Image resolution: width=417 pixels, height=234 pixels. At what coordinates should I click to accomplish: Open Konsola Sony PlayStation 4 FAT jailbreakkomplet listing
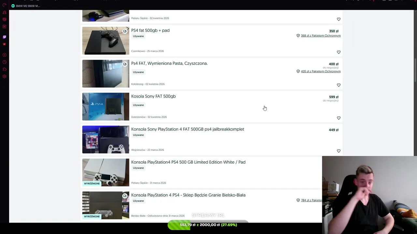point(188,129)
